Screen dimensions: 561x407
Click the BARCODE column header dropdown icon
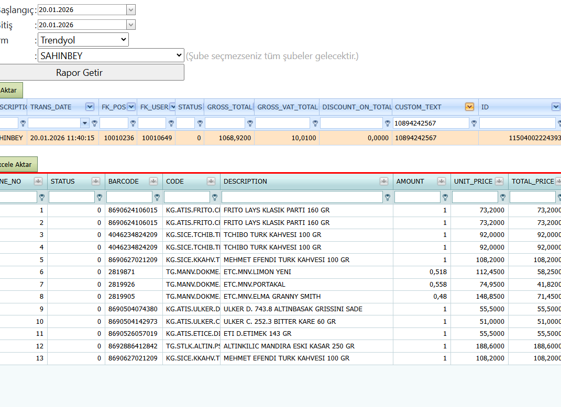point(153,181)
